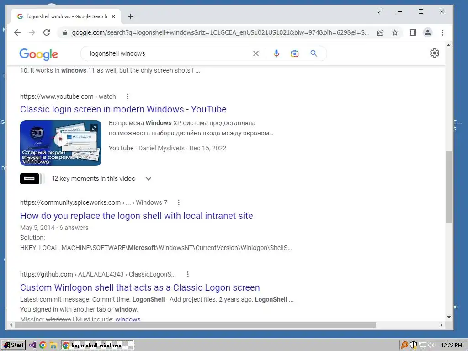Click the security shield tray icon
Viewport: 468px width, 351px height.
[x=413, y=346]
